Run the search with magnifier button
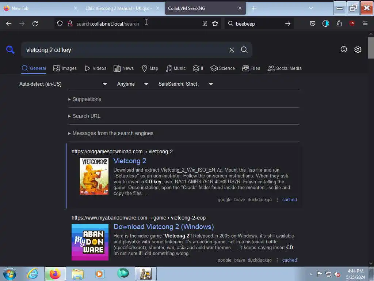The image size is (374, 281). pyautogui.click(x=244, y=50)
